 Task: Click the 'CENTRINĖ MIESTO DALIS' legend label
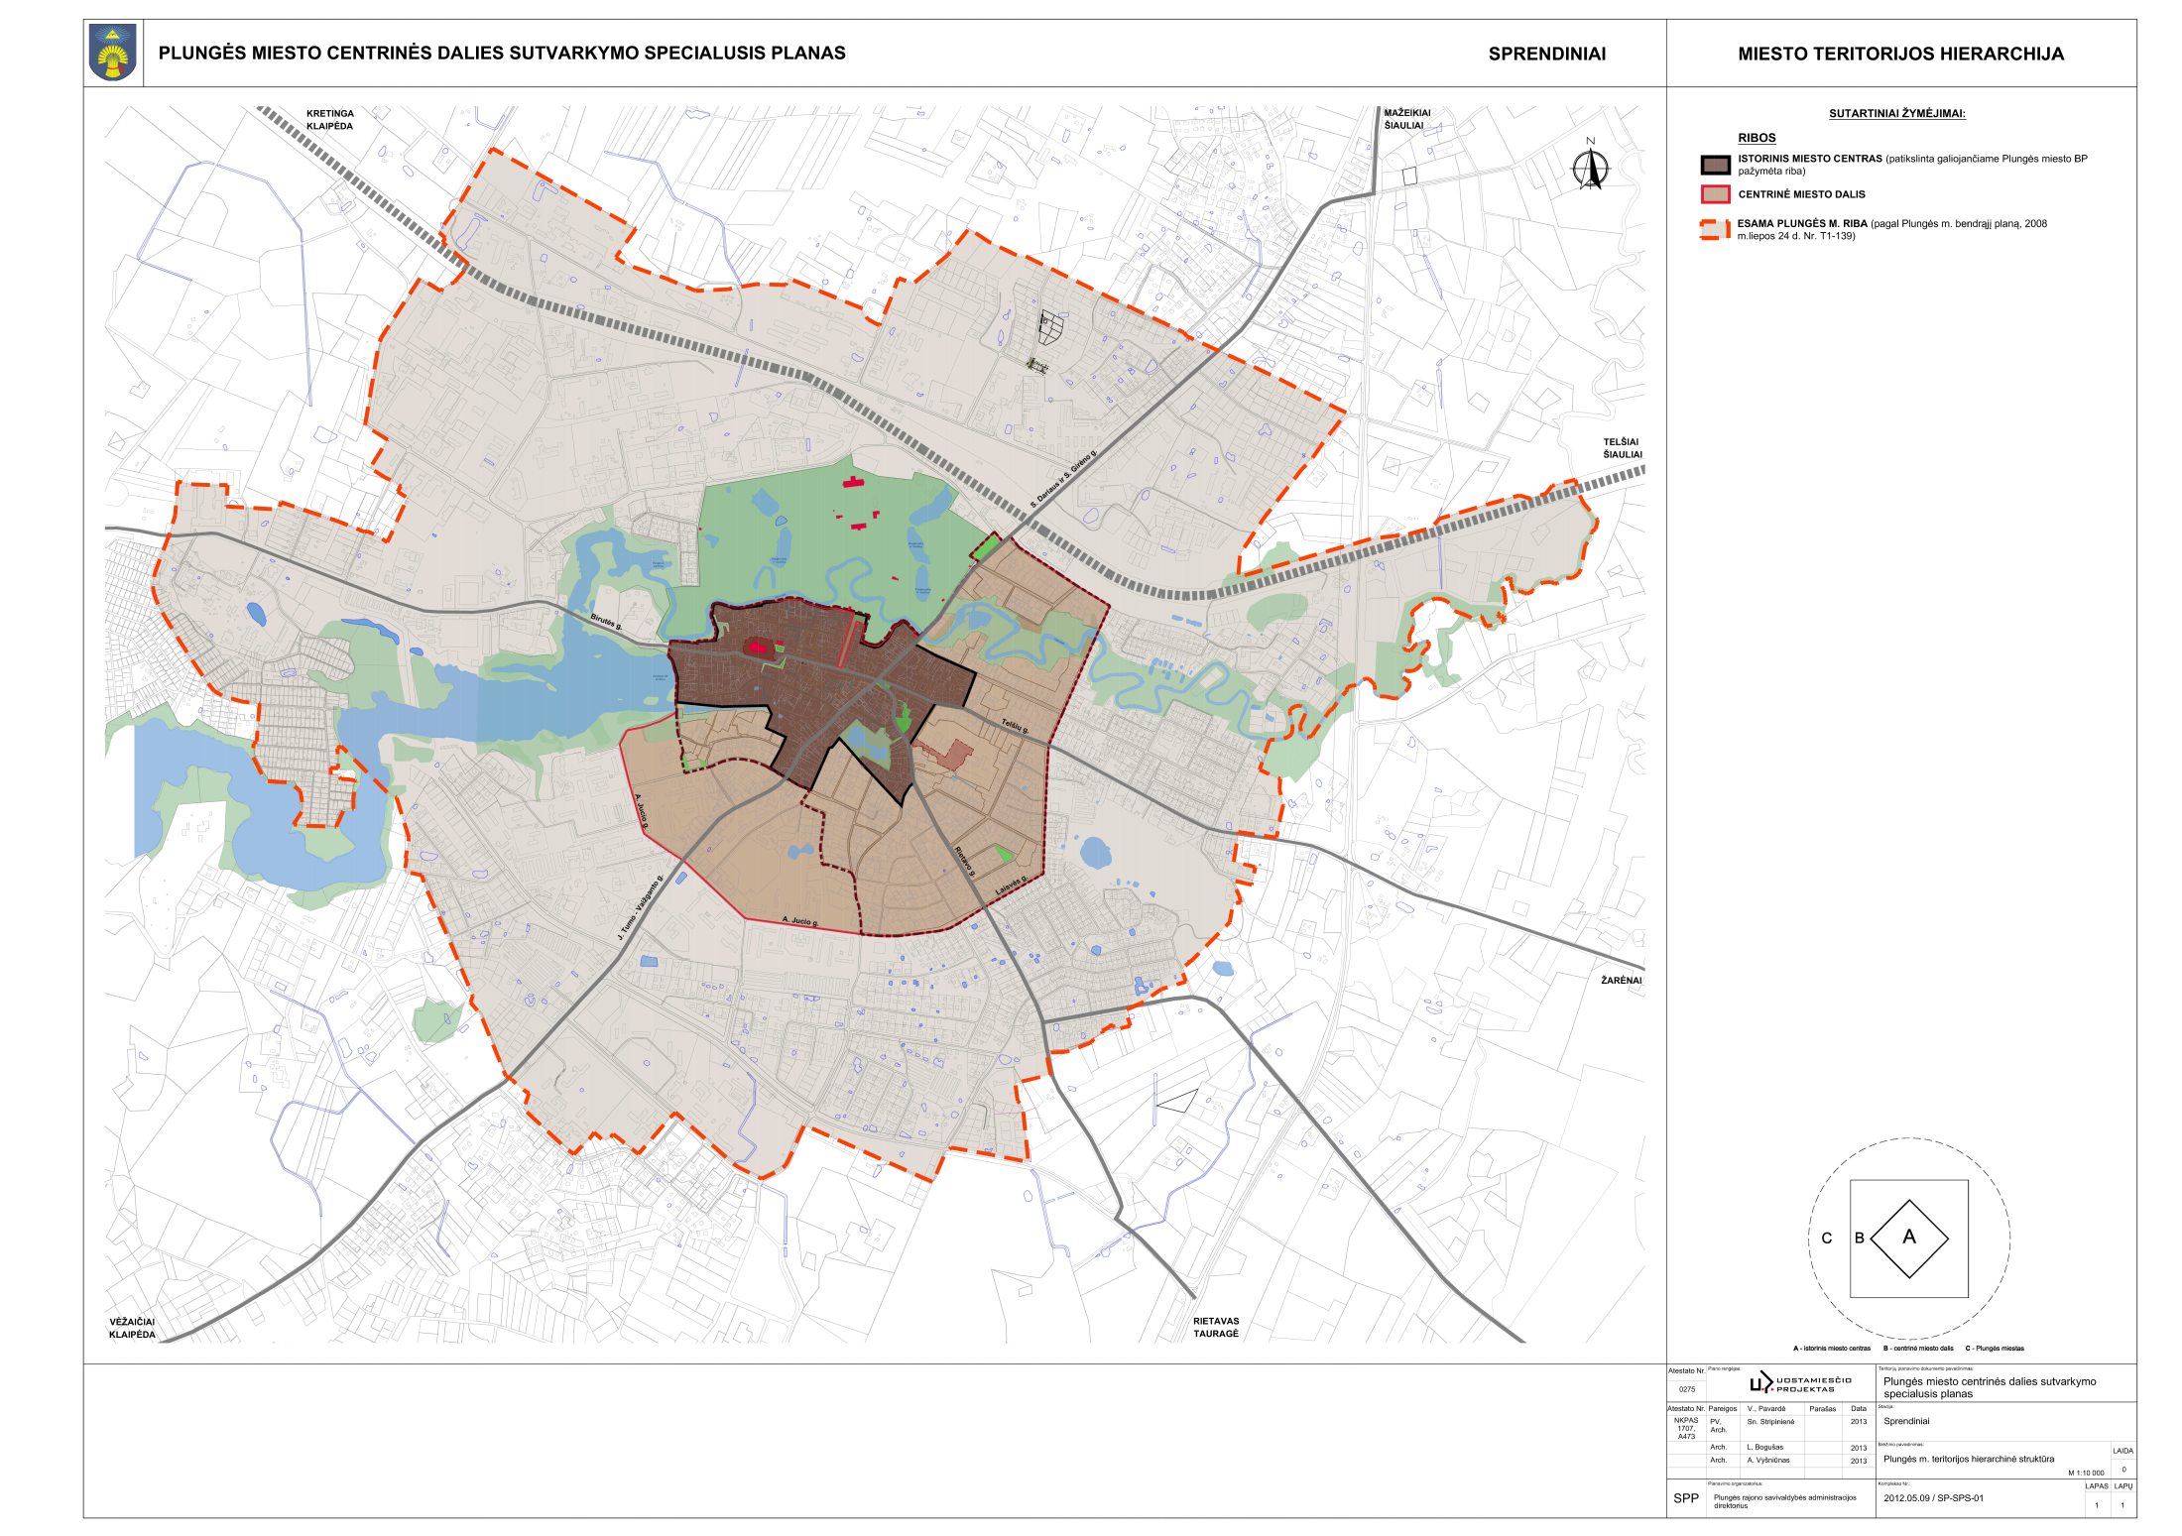coord(1801,194)
